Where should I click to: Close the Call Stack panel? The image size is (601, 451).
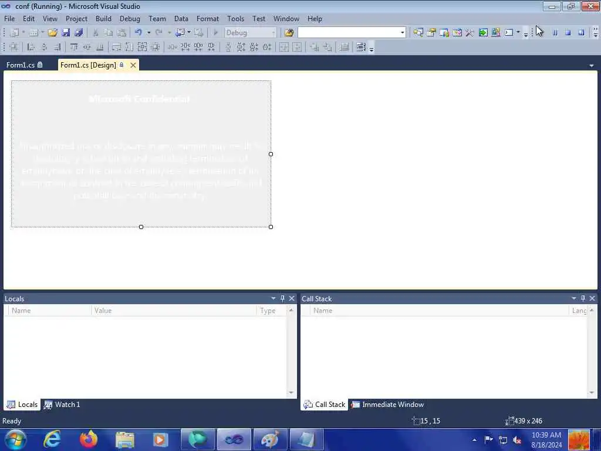(x=592, y=298)
